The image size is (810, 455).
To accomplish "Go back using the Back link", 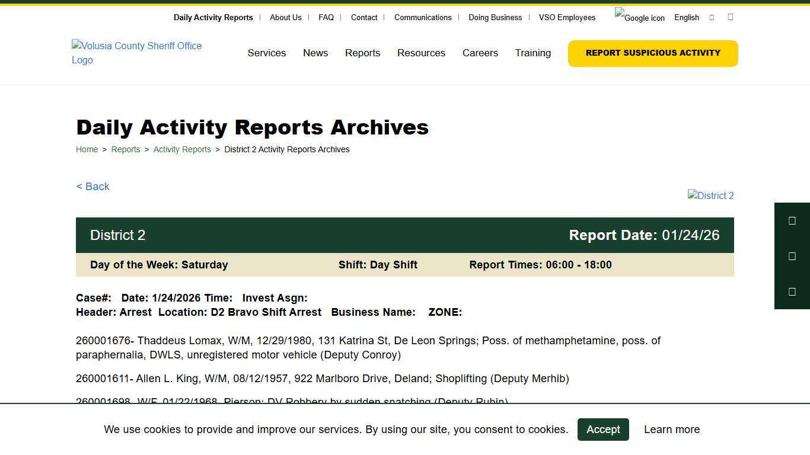I will (x=93, y=186).
